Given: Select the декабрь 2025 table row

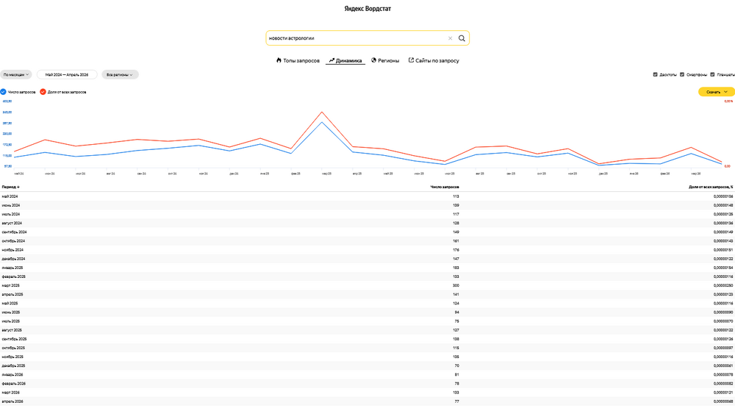Looking at the screenshot, I should [367, 365].
